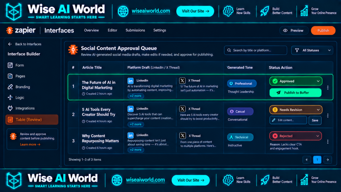Click LinkedIn icon for Why Content Repurposing

point(131,135)
